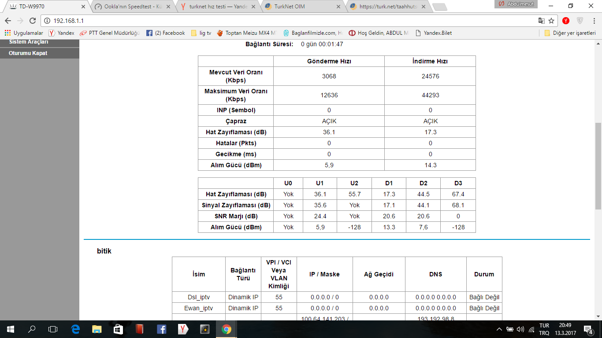Click the Abdulmesut profile button
Viewport: 602px width, 338px height.
[517, 4]
